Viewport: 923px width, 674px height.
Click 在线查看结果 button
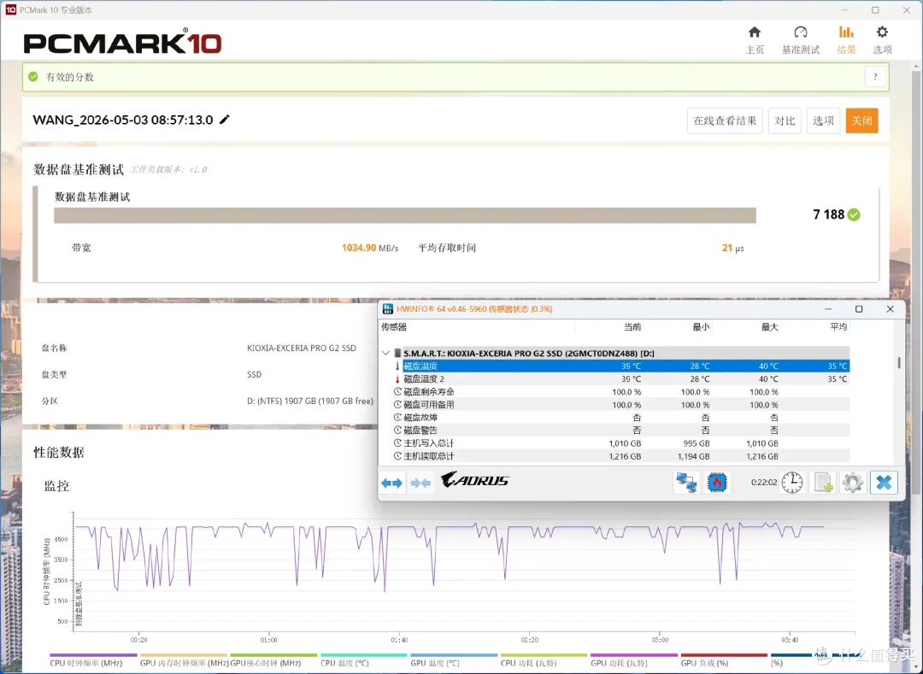pyautogui.click(x=725, y=120)
